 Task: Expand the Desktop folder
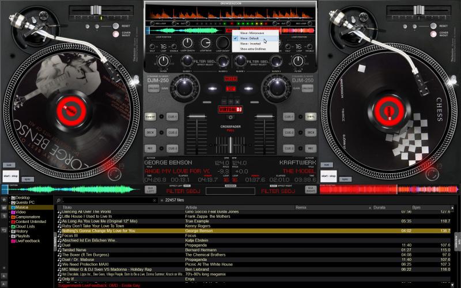tap(10, 198)
